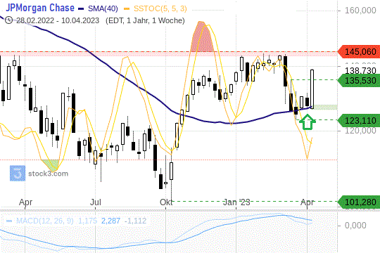Image resolution: width=380 pixels, height=253 pixels.
Task: Select the SMA(40) legend label
Action: tap(103, 9)
